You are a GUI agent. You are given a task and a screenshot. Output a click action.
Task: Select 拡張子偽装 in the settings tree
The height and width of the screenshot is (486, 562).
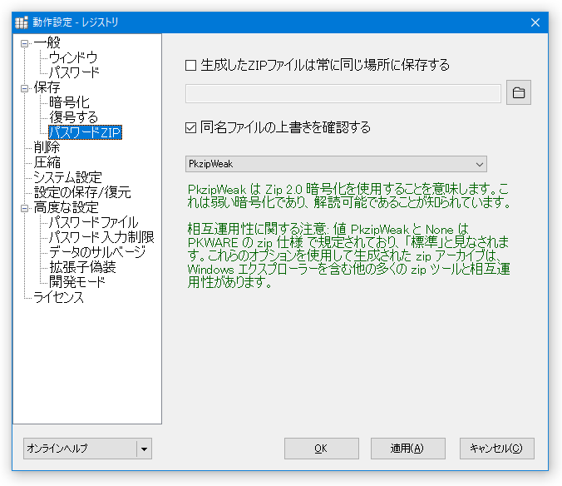[82, 268]
